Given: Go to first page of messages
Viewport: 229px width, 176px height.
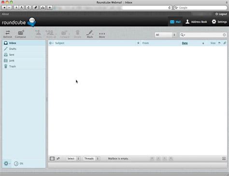Looking at the screenshot, I should 152,159.
